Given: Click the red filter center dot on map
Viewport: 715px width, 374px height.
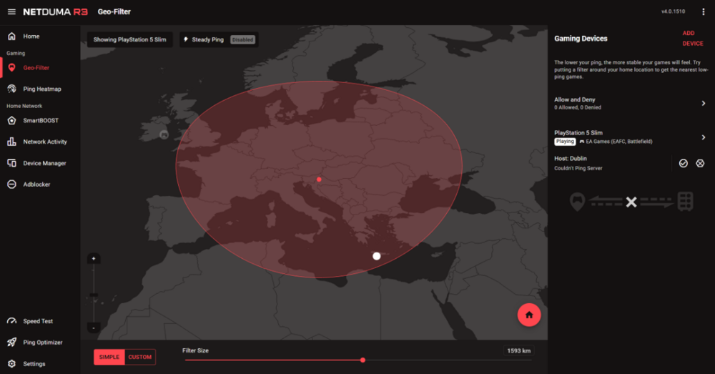Looking at the screenshot, I should (x=319, y=179).
